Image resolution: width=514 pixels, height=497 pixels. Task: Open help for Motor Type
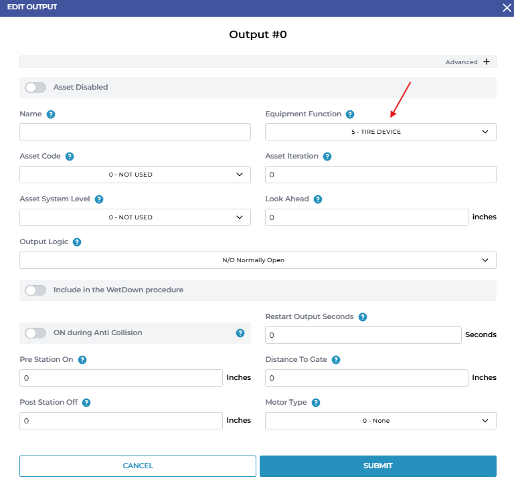(x=316, y=403)
